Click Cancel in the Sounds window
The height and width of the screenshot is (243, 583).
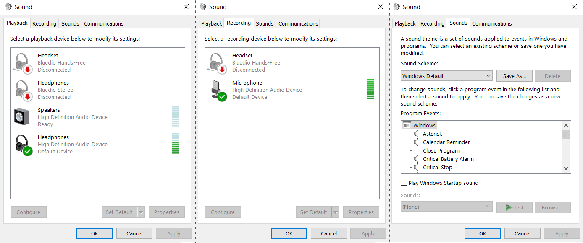[523, 233]
